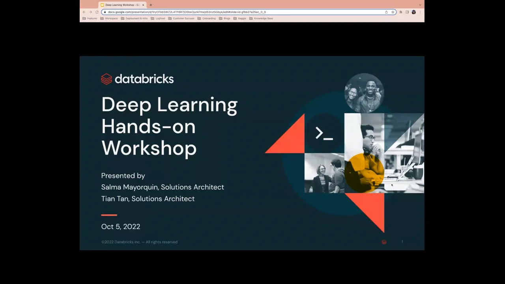Click the text Tian Tan, Solutions Architect
Image resolution: width=505 pixels, height=284 pixels.
coord(148,199)
